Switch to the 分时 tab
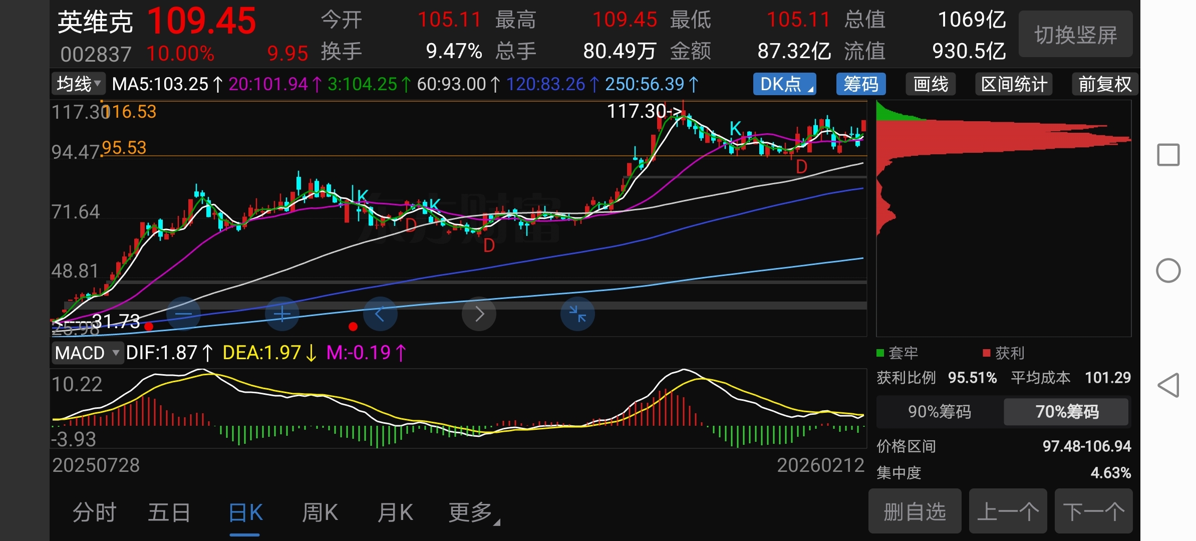Image resolution: width=1196 pixels, height=541 pixels. point(94,513)
